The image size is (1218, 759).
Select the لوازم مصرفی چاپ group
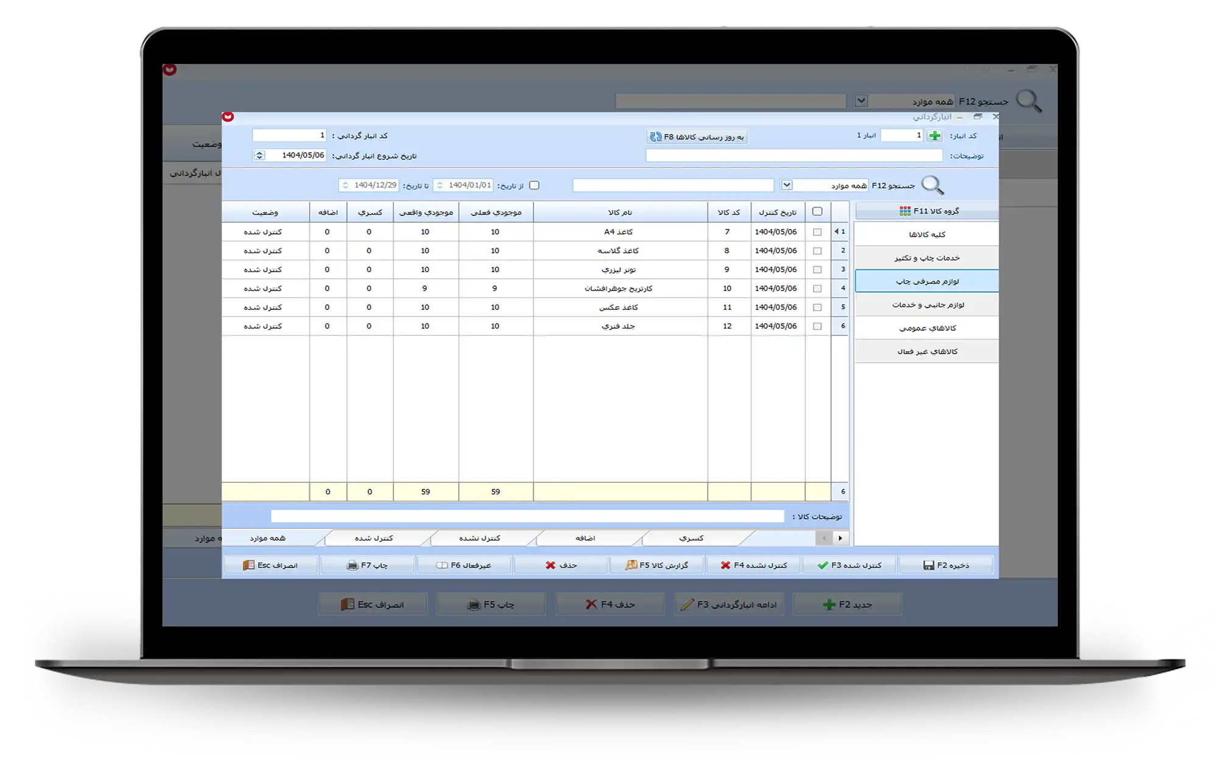pyautogui.click(x=927, y=281)
